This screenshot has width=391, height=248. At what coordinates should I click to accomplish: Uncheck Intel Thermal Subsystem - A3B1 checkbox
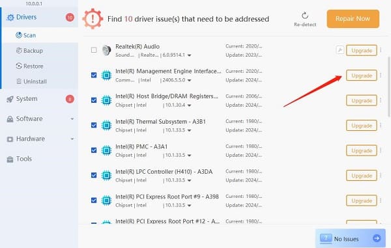pos(94,125)
